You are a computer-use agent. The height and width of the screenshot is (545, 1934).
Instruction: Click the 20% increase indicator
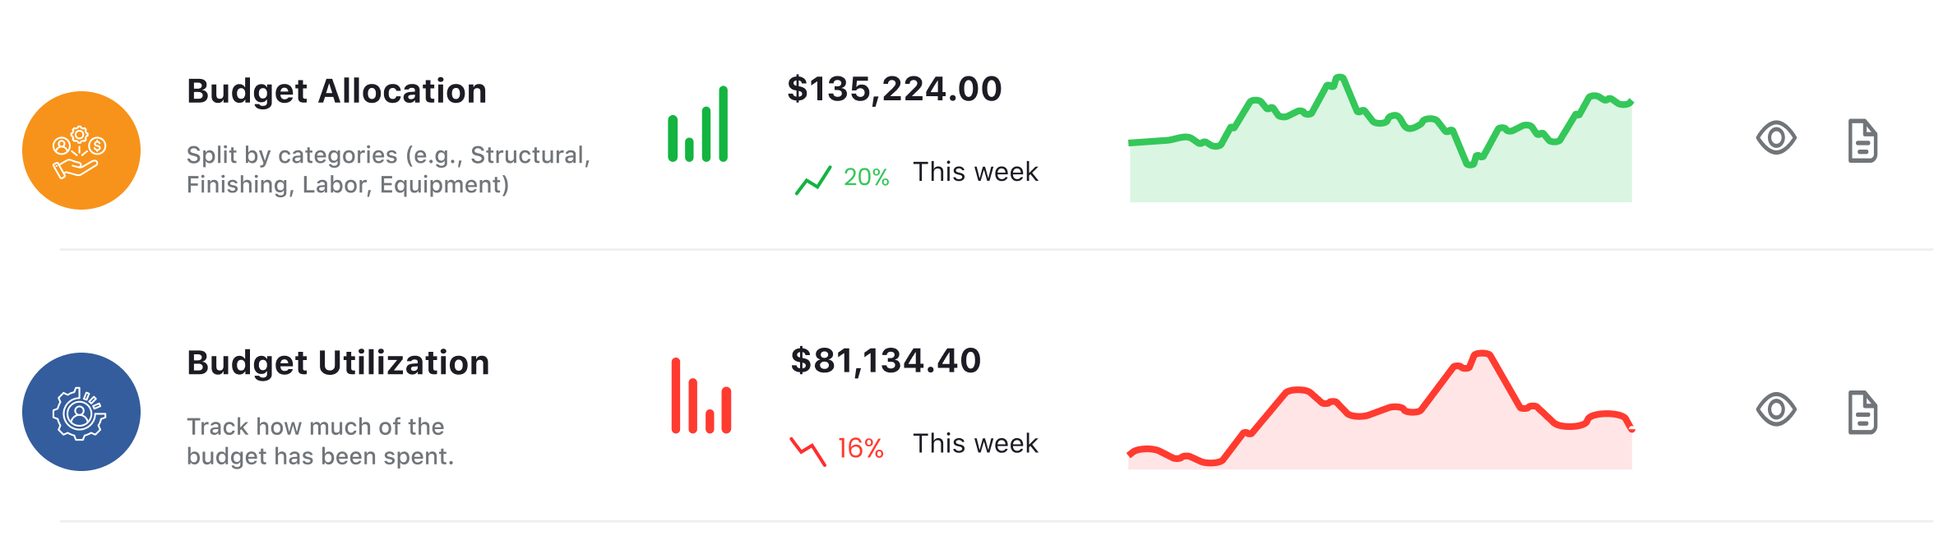coord(867,177)
